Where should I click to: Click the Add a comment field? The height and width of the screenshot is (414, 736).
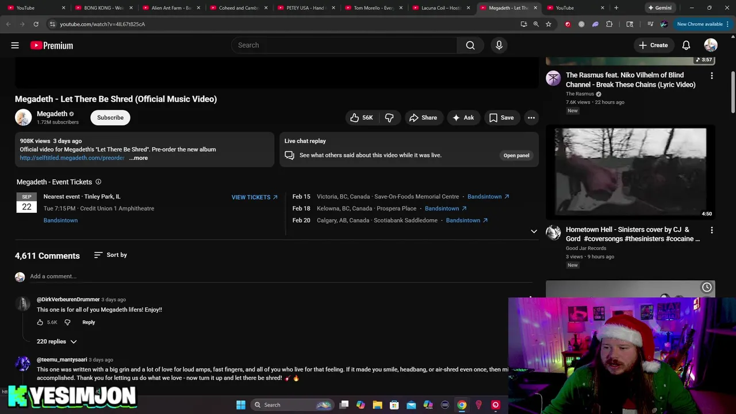(x=282, y=277)
